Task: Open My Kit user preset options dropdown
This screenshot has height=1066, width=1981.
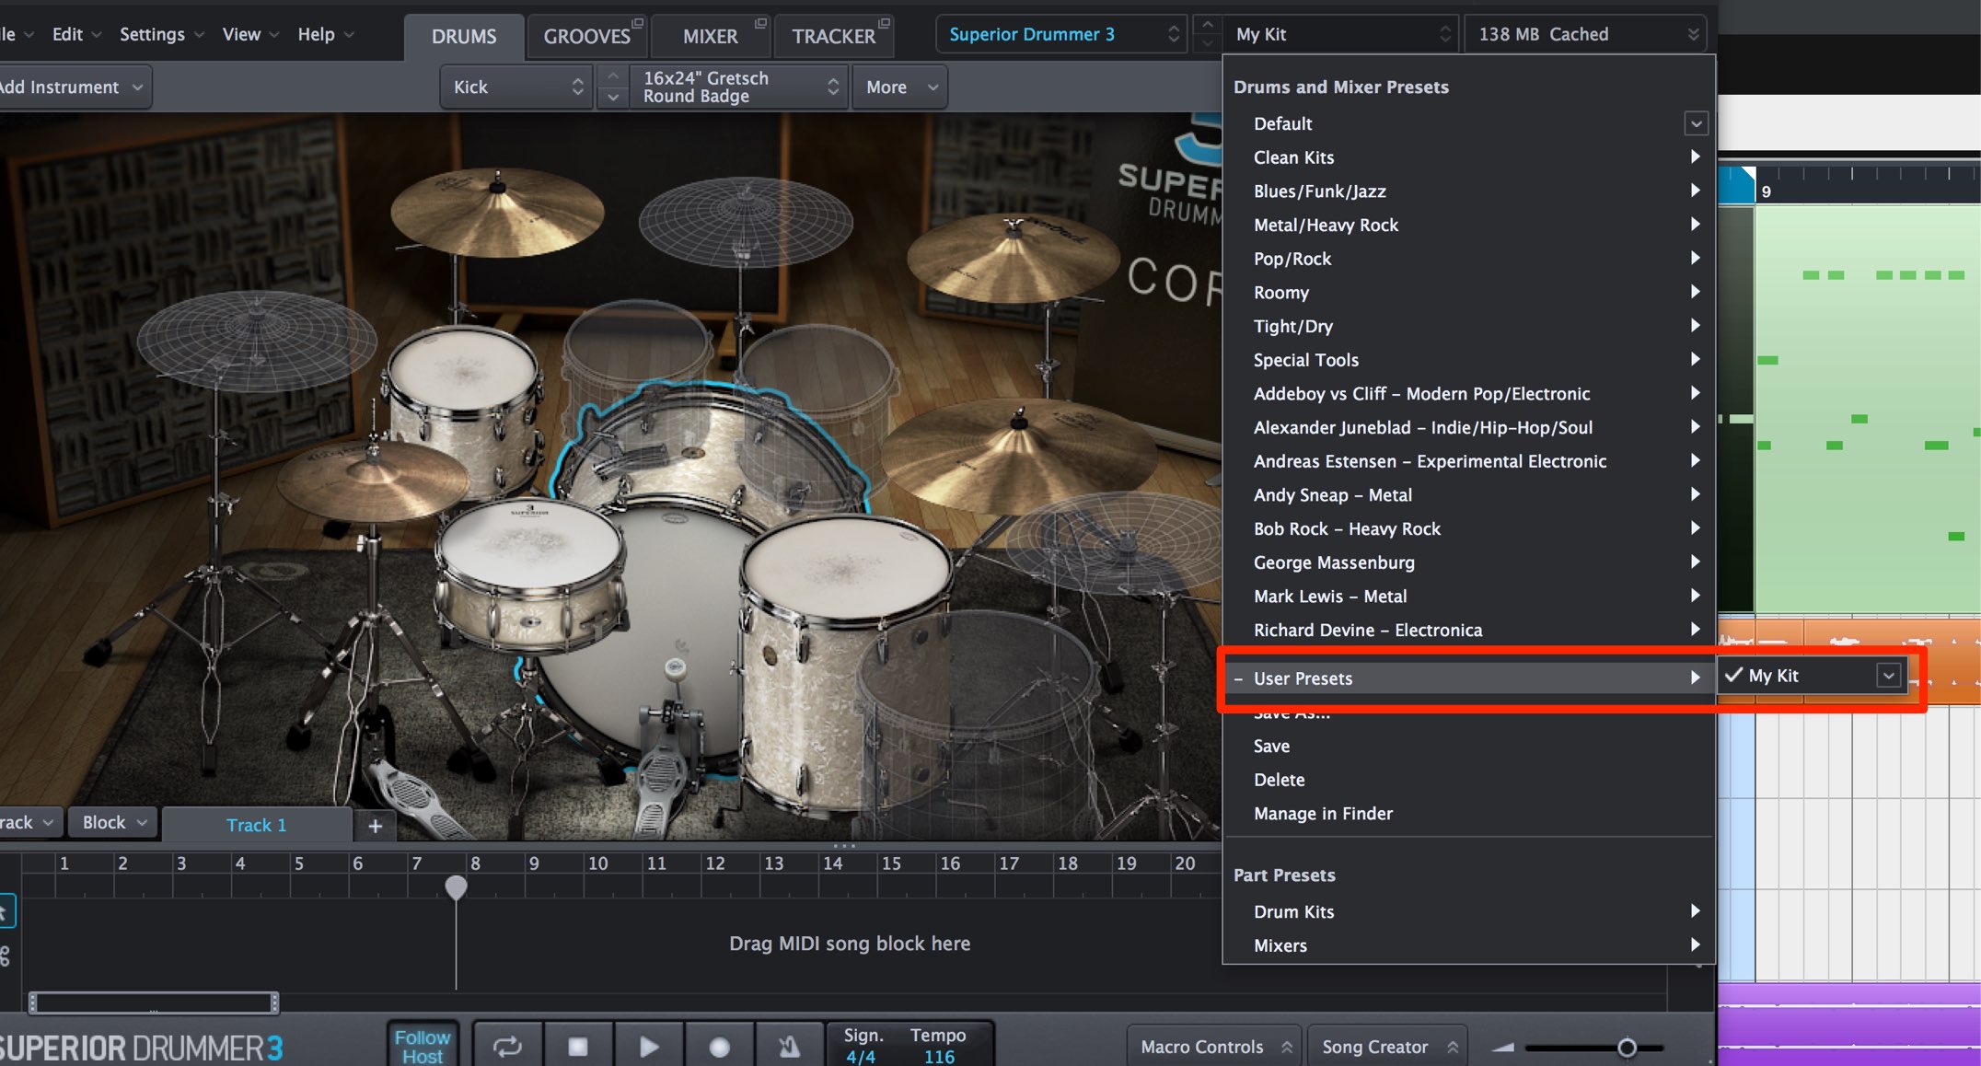Action: [1888, 676]
